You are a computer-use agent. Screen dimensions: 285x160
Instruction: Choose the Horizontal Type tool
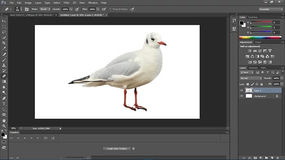tap(4, 104)
